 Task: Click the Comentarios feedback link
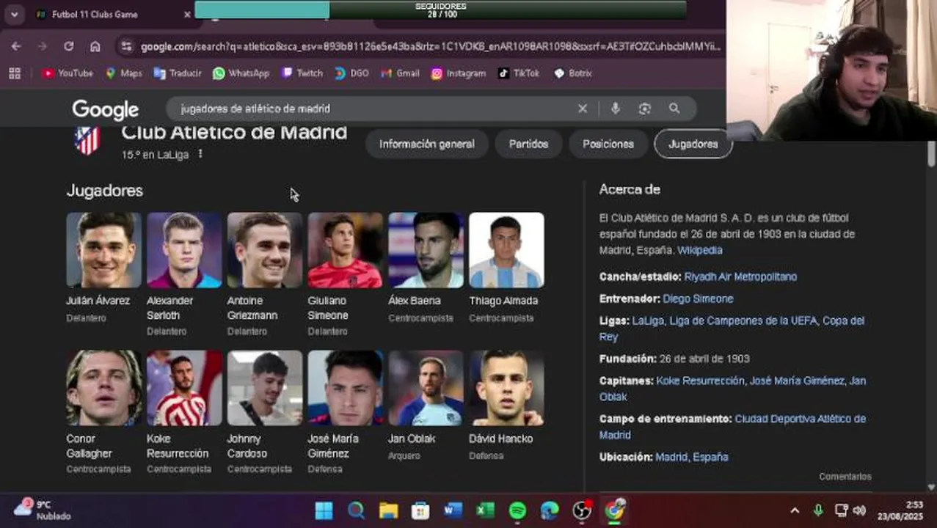pos(845,477)
